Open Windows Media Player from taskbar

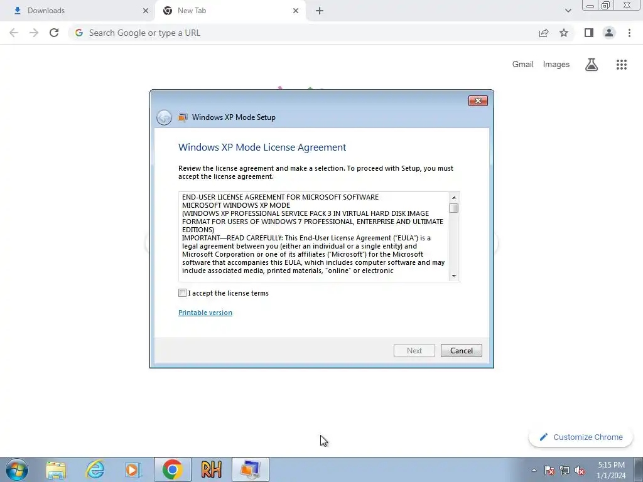(x=133, y=469)
